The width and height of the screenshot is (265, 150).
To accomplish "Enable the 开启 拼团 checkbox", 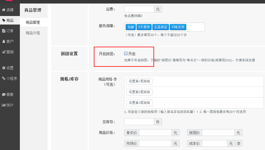I will click(x=126, y=54).
